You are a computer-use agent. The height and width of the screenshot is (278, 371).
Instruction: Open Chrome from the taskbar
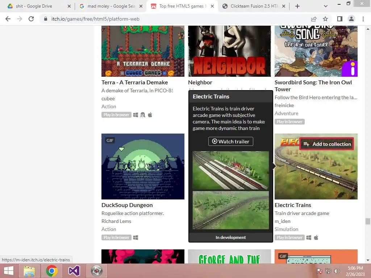tap(52, 271)
